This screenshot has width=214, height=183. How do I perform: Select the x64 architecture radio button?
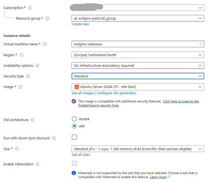[74, 126]
